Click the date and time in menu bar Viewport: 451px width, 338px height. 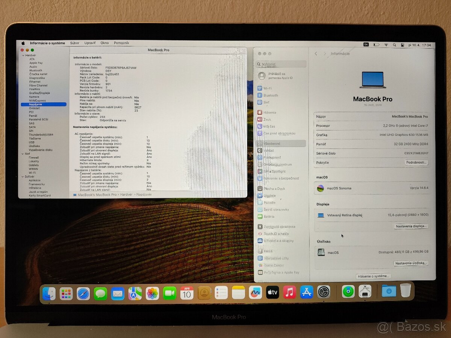point(421,45)
